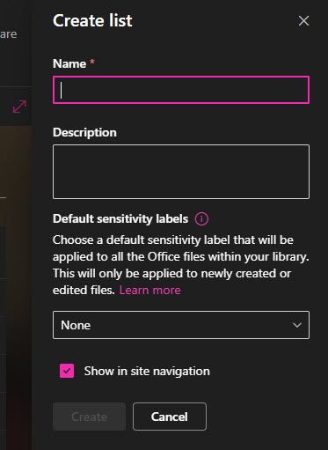Uncheck the Show in site navigation checkbox
Viewport: 328px width, 450px height.
click(67, 371)
